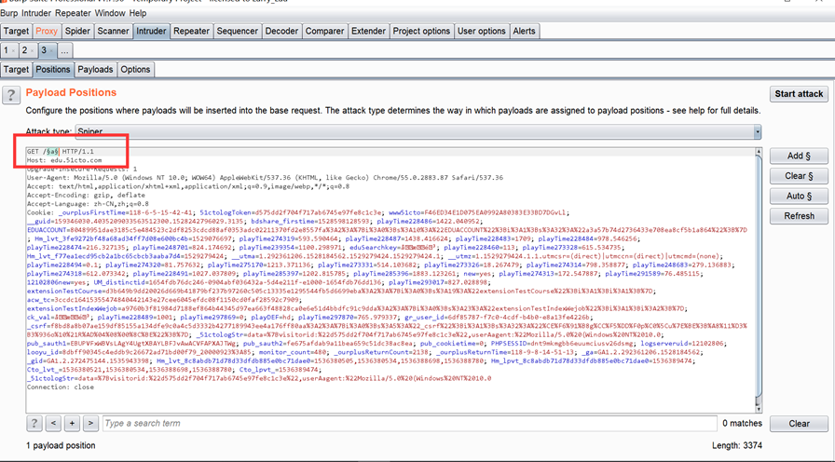Screen dimensions: 835x462
Task: Switch to the Repeater tool tab
Action: click(x=191, y=31)
